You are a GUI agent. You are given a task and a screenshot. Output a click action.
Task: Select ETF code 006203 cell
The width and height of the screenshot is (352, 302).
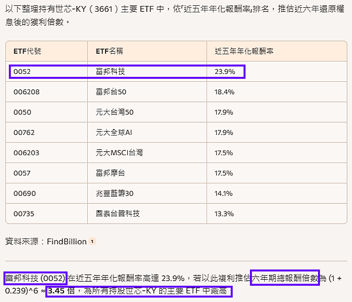47,153
